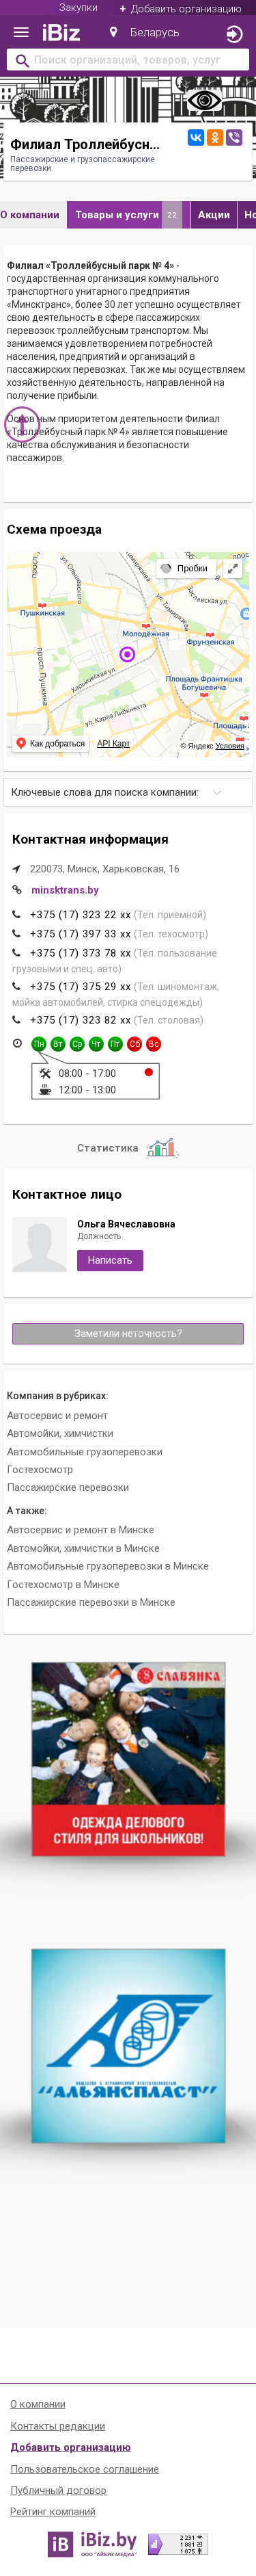Switch to Товары и услуги tab

[128, 214]
